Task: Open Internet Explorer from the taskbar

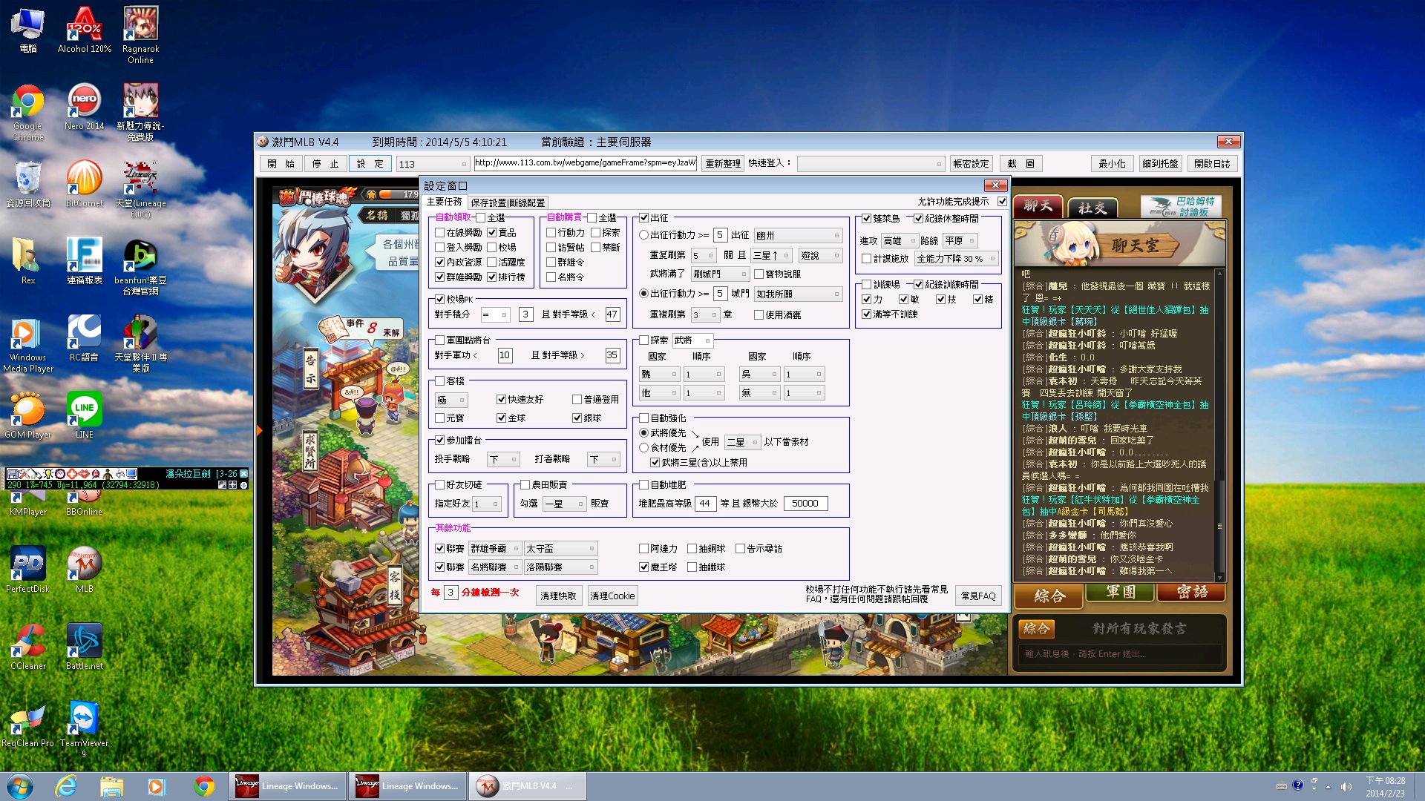Action: pyautogui.click(x=66, y=786)
